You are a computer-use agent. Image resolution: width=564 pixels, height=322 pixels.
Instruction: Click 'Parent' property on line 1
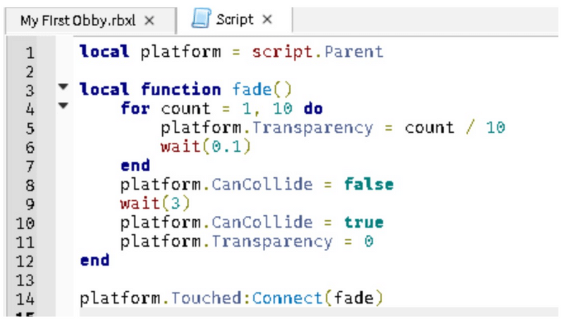pos(354,52)
